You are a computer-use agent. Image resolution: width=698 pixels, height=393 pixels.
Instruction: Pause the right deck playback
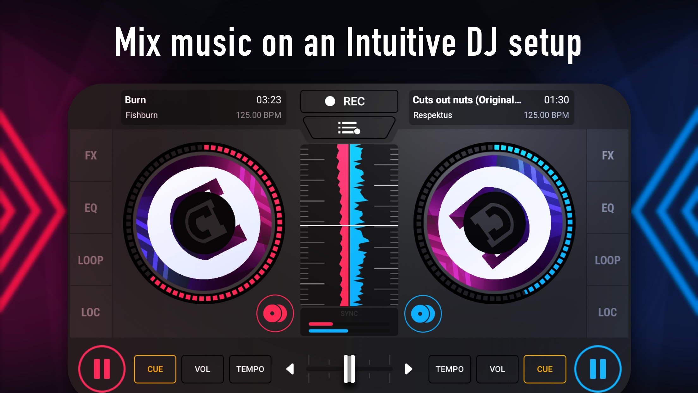598,369
